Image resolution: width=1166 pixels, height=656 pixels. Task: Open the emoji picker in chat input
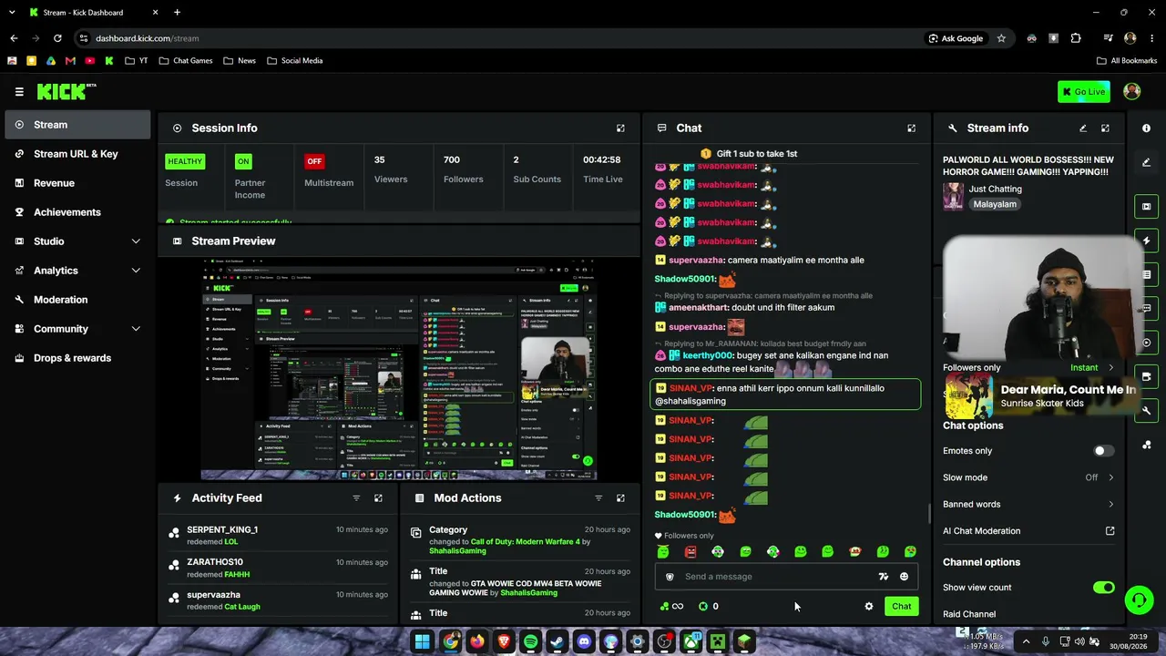pyautogui.click(x=904, y=577)
